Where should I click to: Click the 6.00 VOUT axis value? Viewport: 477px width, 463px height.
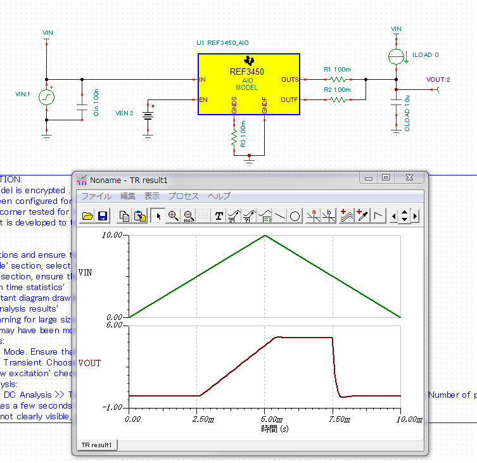114,325
